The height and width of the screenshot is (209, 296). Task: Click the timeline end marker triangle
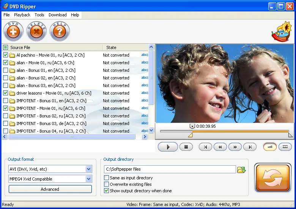click(x=290, y=135)
